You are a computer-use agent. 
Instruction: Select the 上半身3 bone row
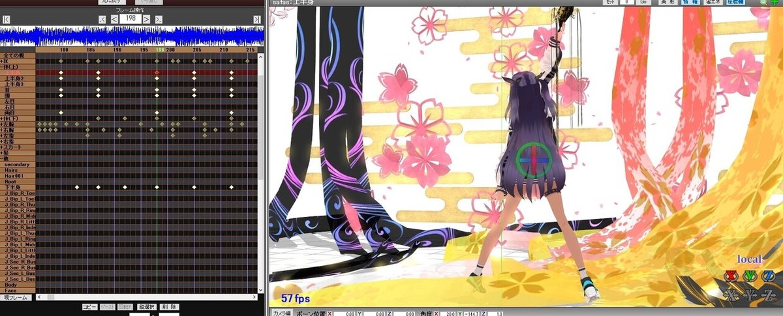(18, 84)
